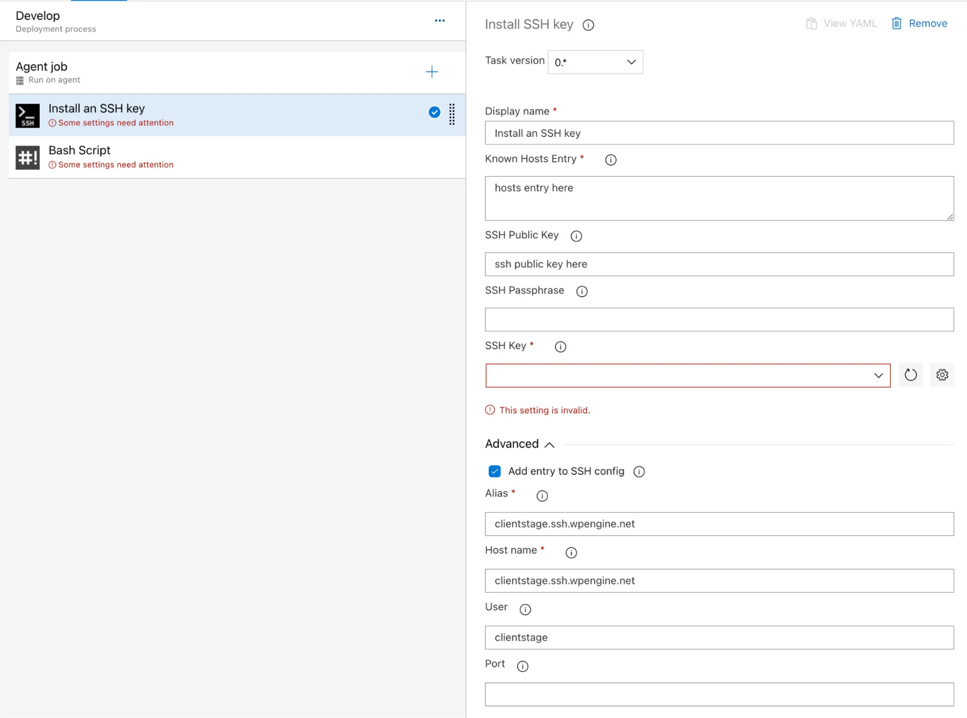The image size is (967, 718).
Task: Open the SSH Key file picker dropdown
Action: coord(878,375)
